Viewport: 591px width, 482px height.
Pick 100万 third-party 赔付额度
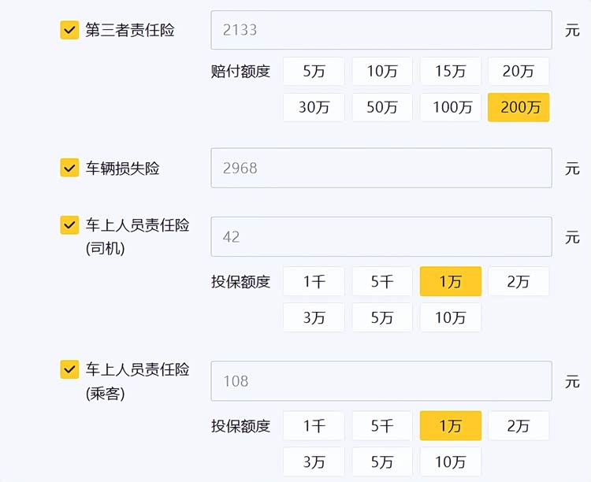click(x=451, y=107)
